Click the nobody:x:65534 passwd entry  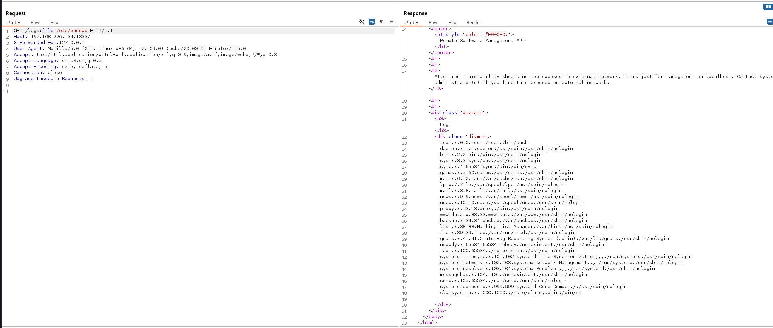[522, 245]
